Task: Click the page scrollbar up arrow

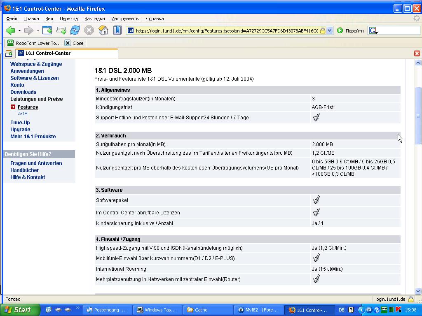Action: coord(418,63)
